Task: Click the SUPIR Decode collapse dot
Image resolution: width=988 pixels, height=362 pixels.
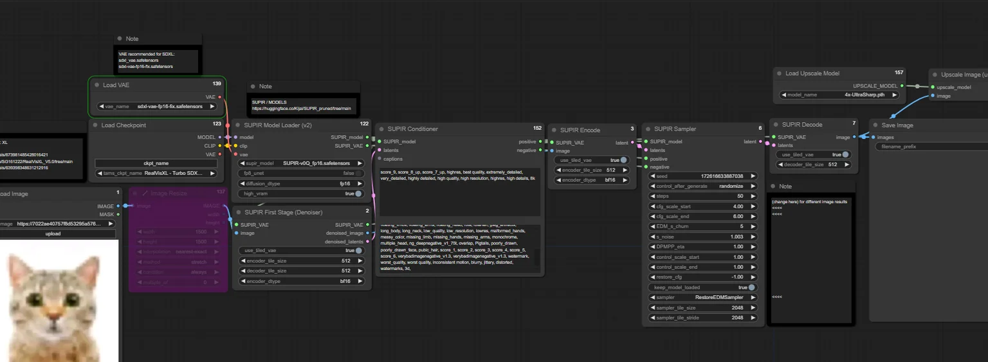Action: pyautogui.click(x=776, y=125)
